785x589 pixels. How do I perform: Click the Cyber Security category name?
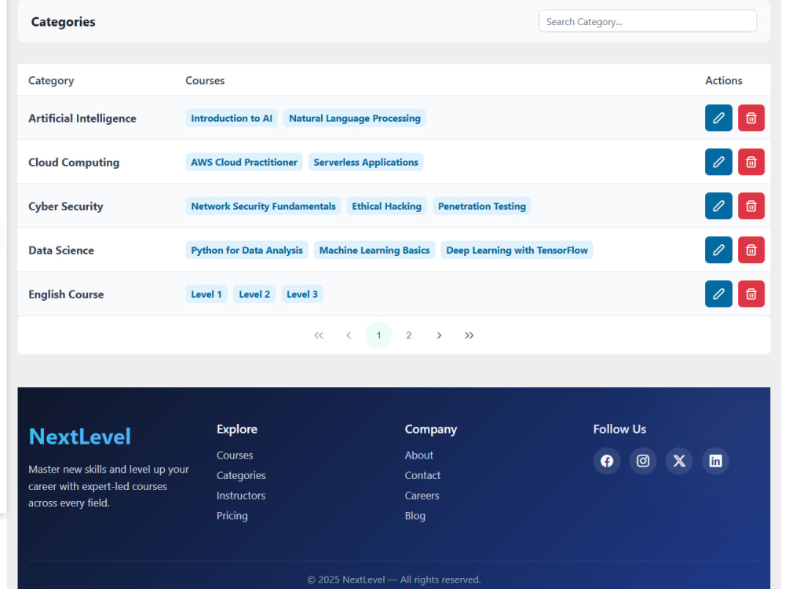[66, 207]
